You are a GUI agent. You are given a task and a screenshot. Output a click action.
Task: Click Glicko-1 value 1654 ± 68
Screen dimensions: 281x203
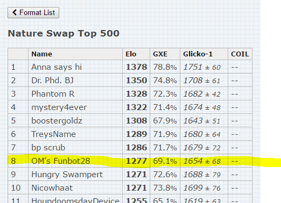click(x=202, y=161)
